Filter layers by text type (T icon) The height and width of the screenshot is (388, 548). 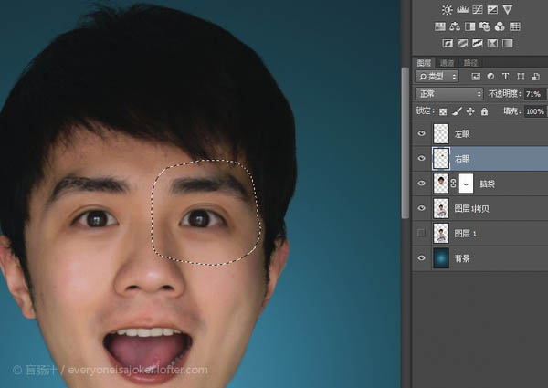(x=507, y=77)
